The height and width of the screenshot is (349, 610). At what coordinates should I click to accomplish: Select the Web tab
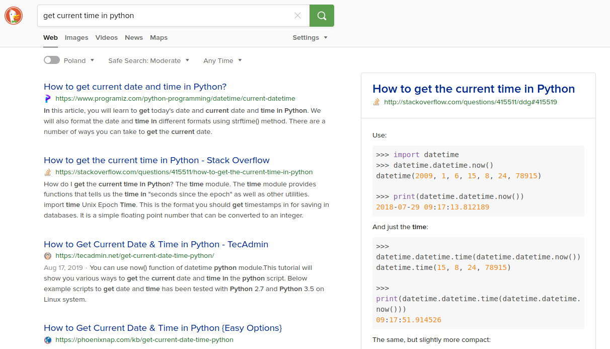[50, 37]
